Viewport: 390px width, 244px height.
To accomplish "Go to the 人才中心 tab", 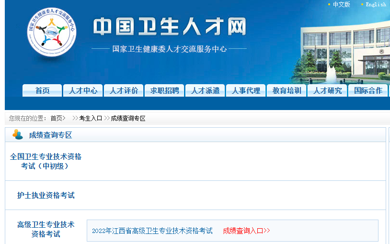I will click(83, 90).
